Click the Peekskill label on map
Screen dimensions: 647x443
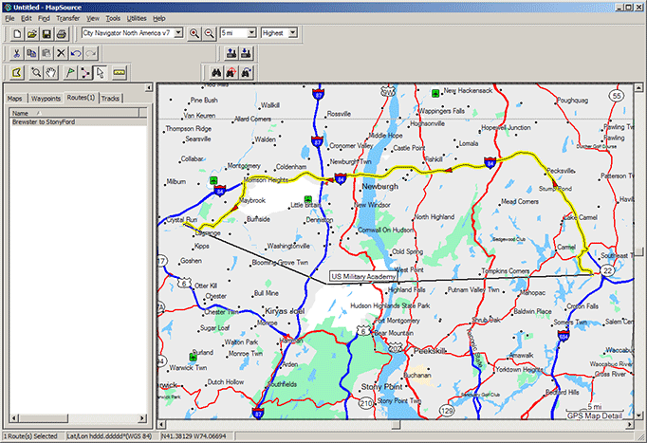[430, 351]
